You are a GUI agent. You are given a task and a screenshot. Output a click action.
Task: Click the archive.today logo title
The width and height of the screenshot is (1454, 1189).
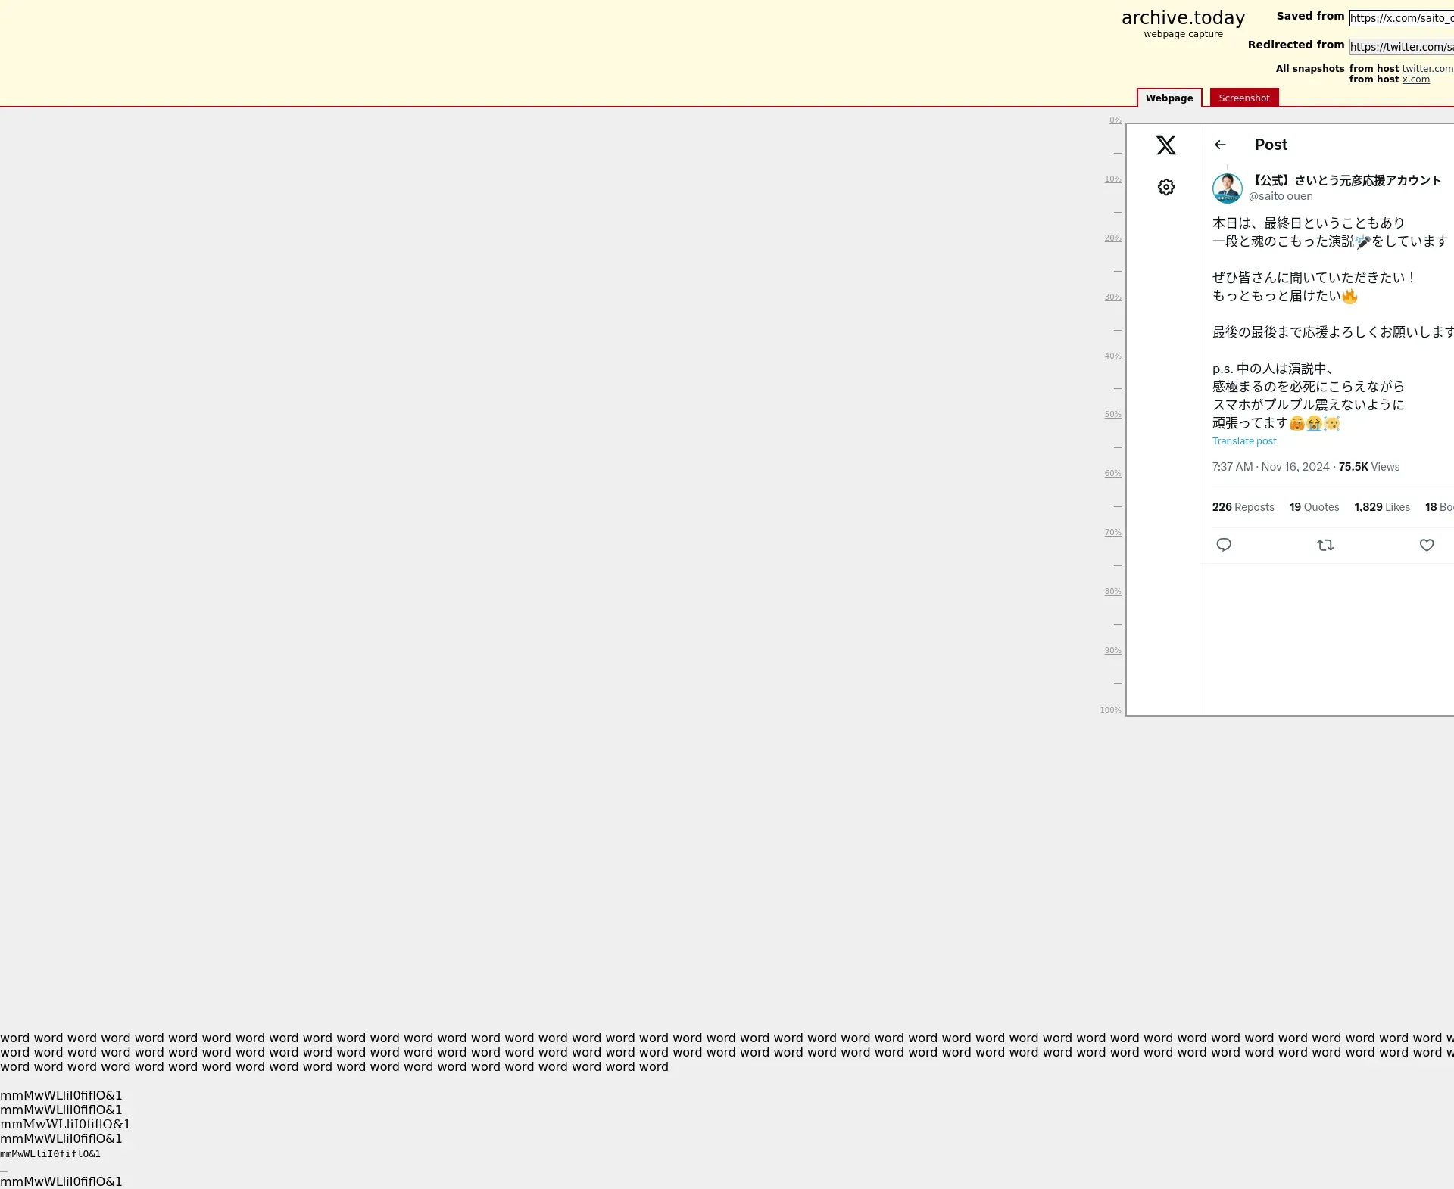click(1183, 18)
